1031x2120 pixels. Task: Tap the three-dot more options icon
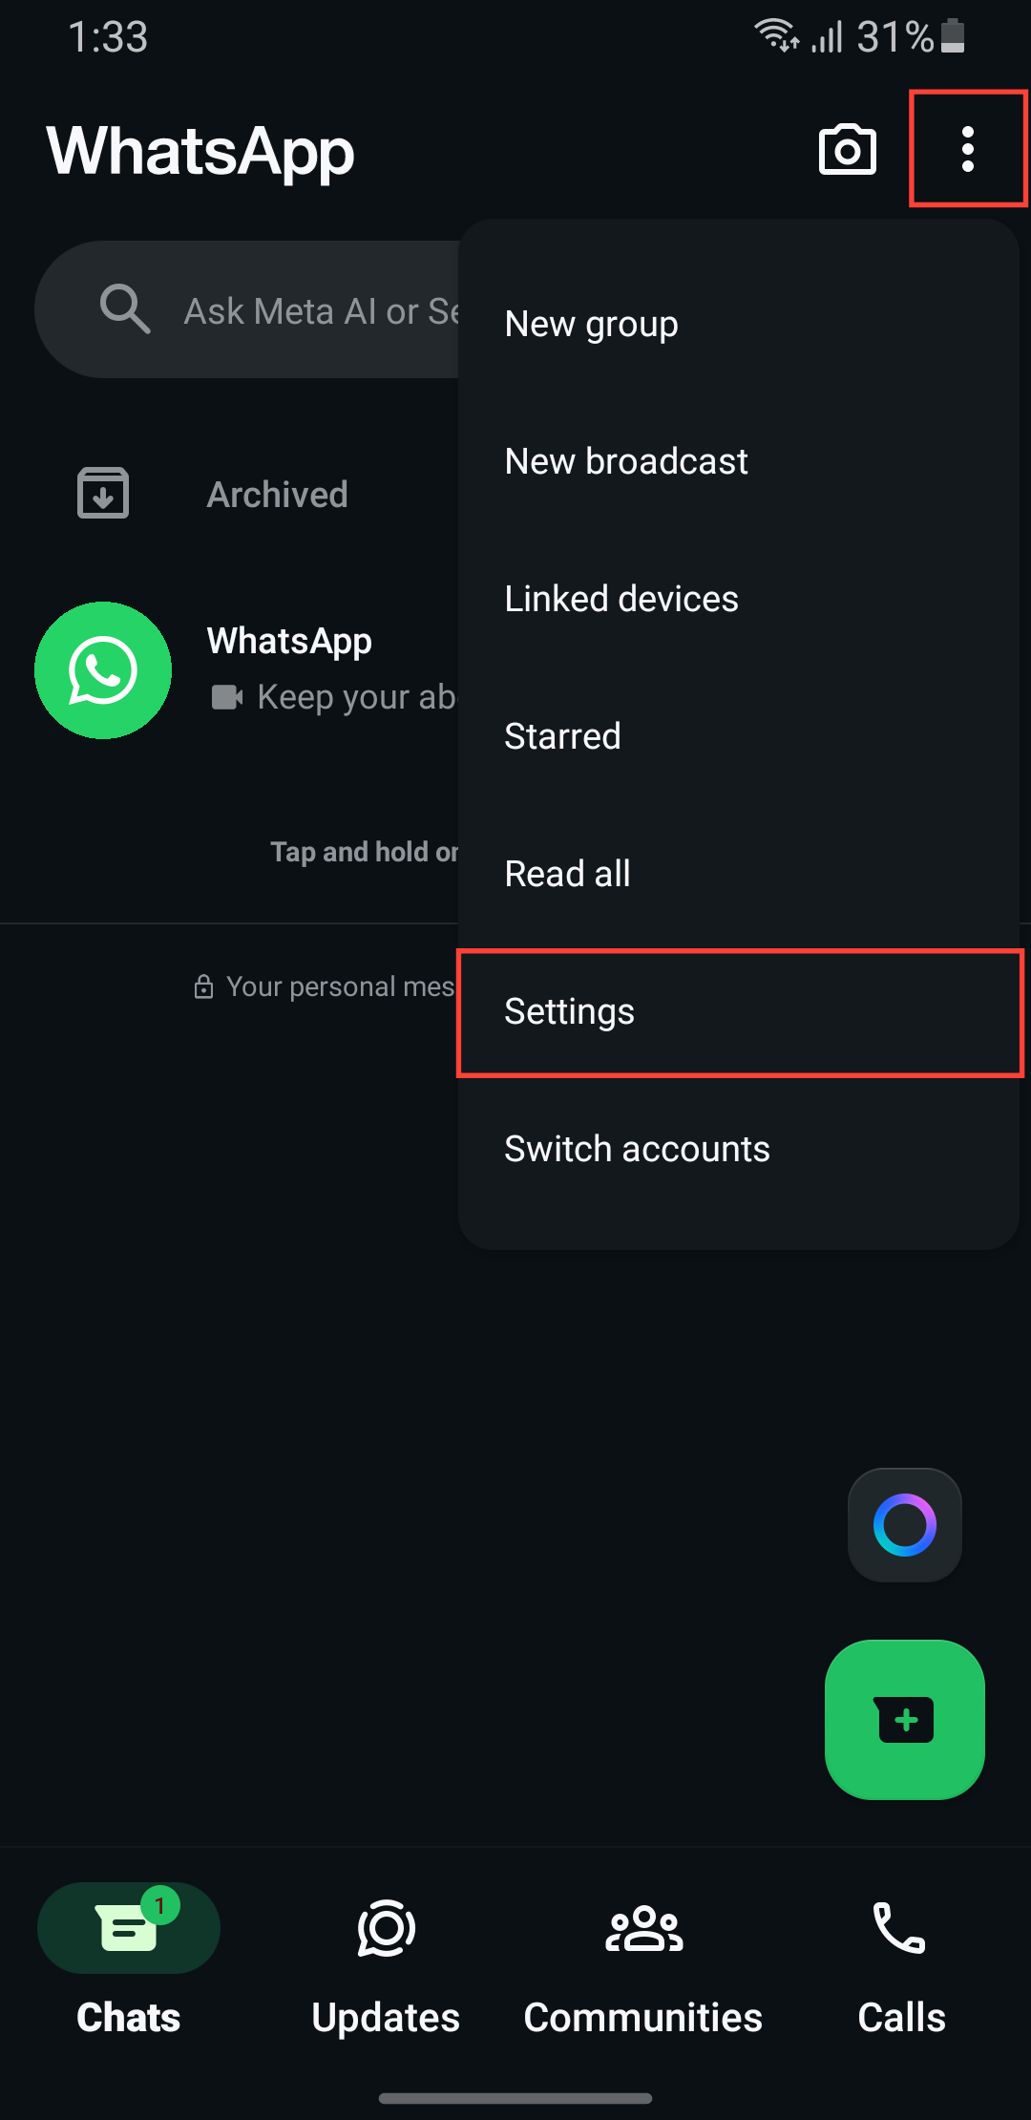click(x=968, y=149)
